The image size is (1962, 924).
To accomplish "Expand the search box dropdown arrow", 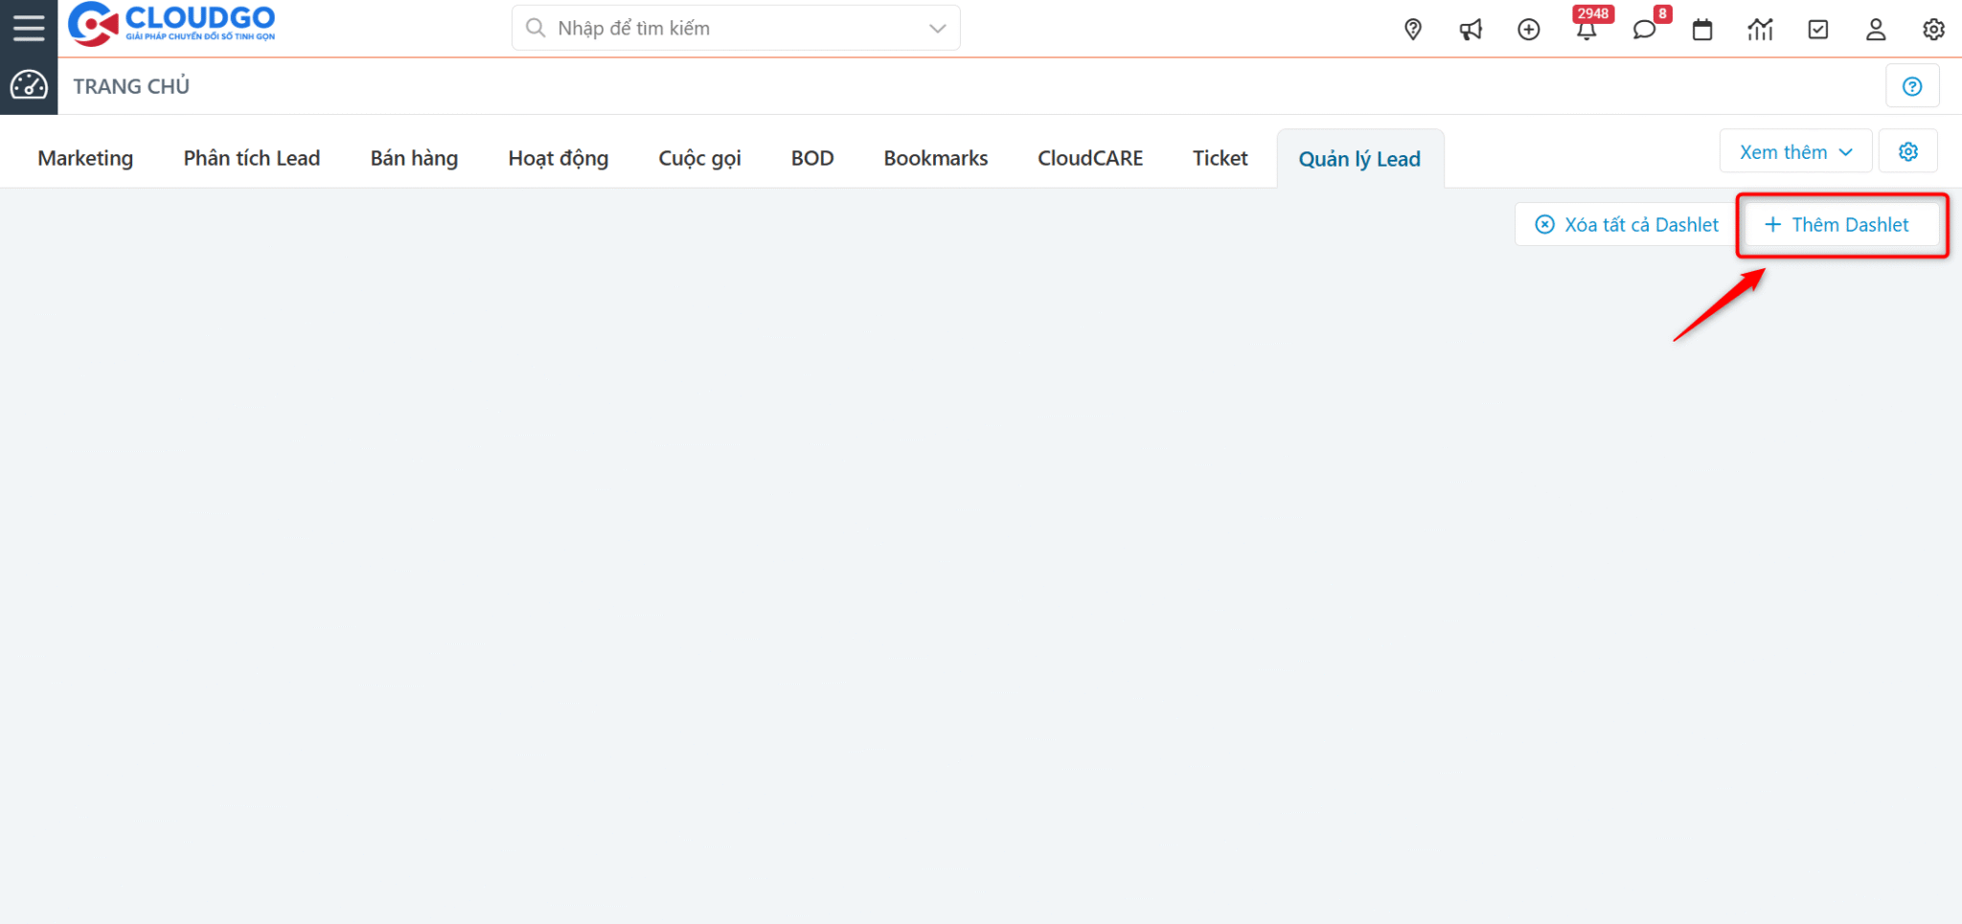I will tap(937, 29).
